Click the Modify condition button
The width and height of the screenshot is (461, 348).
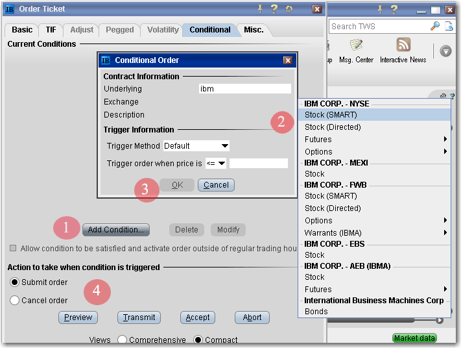[x=228, y=230]
